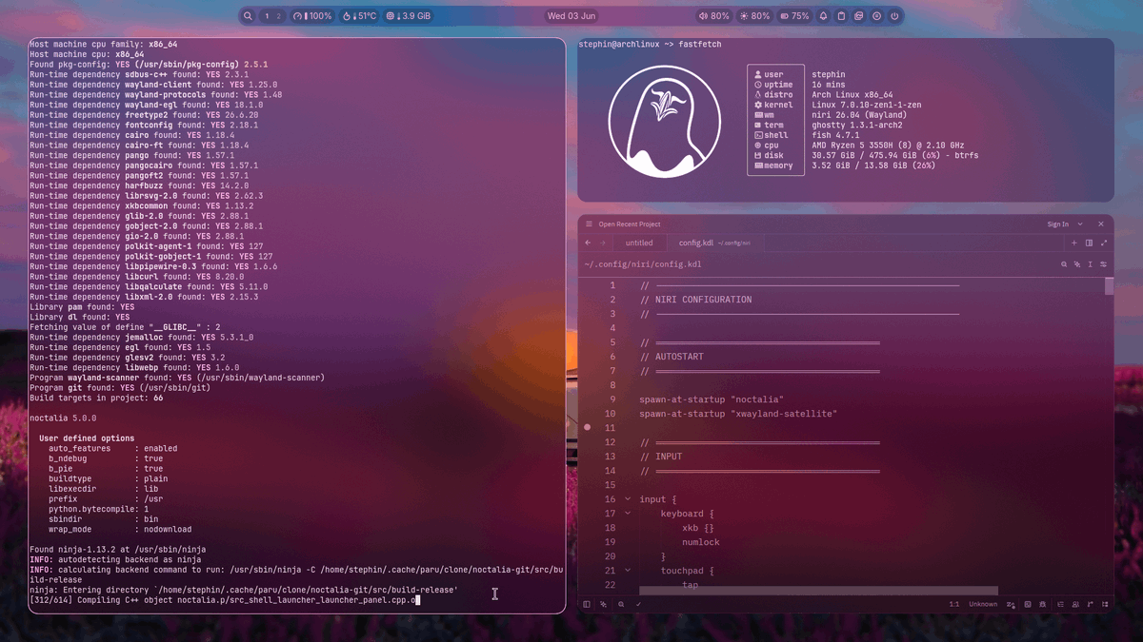Click the Compiling C++ object line in terminal
1143x642 pixels.
click(x=225, y=600)
